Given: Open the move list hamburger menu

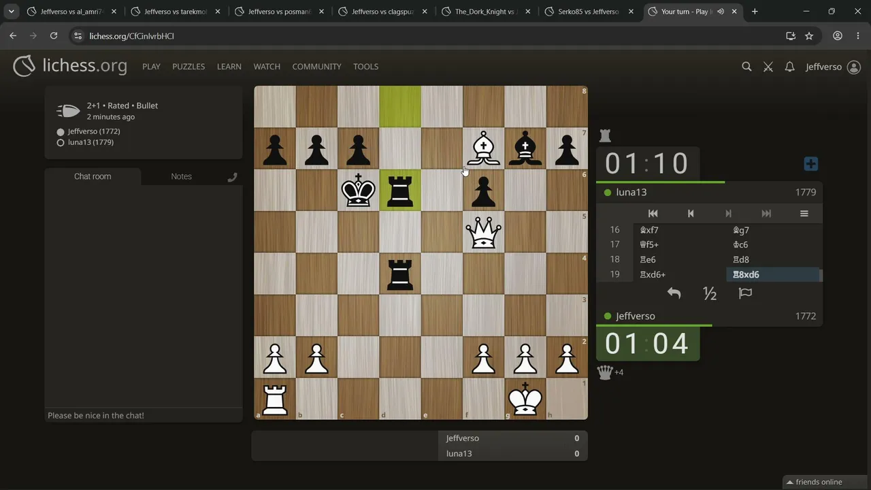Looking at the screenshot, I should 804,214.
